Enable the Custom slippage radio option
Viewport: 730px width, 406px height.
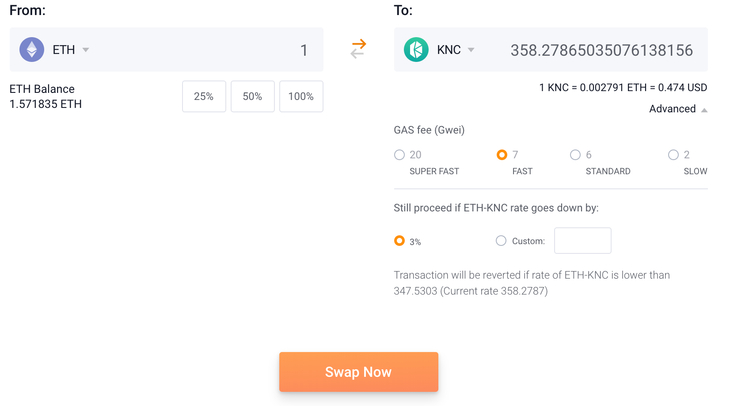(501, 241)
